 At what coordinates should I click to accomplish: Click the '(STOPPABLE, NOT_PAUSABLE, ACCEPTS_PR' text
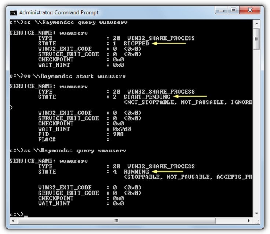188,177
